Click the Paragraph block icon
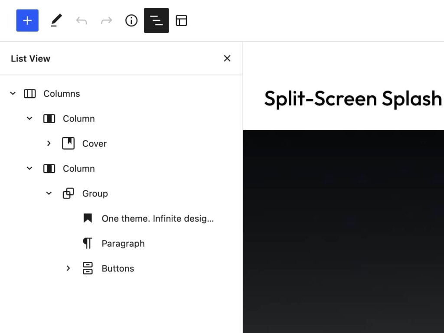 pos(88,243)
